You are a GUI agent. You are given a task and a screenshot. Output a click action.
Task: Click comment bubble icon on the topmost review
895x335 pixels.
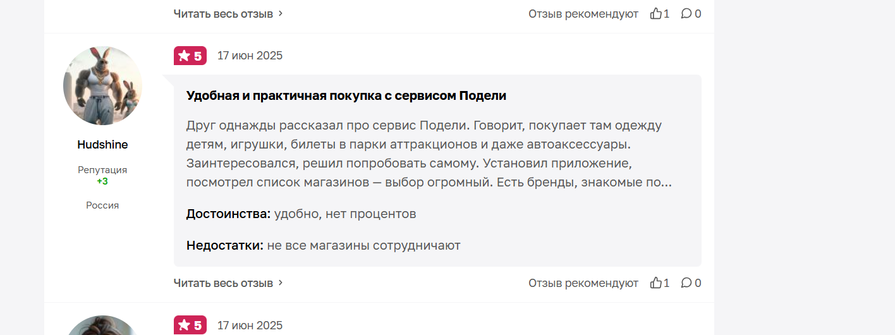click(686, 13)
